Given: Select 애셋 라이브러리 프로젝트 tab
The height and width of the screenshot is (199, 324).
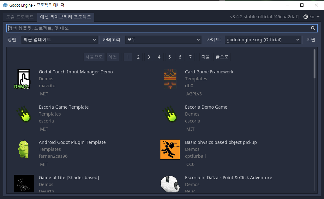Looking at the screenshot, I should pos(65,17).
